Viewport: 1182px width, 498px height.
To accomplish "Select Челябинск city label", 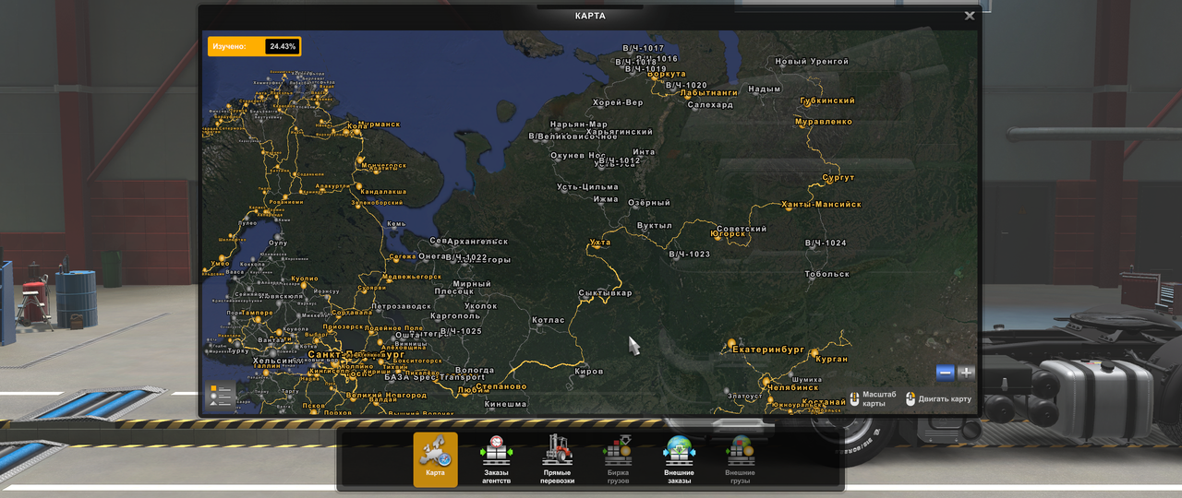I will [792, 388].
